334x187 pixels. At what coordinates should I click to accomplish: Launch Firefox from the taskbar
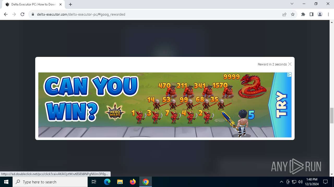coord(133,182)
